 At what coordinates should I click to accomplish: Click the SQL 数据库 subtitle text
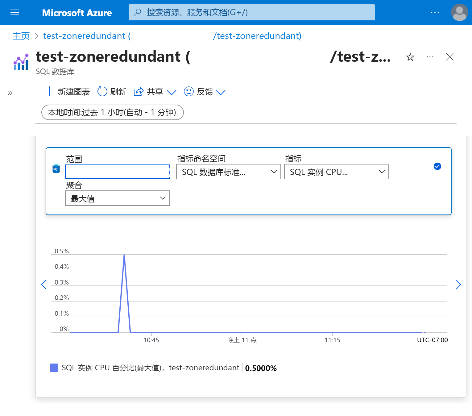(x=55, y=72)
